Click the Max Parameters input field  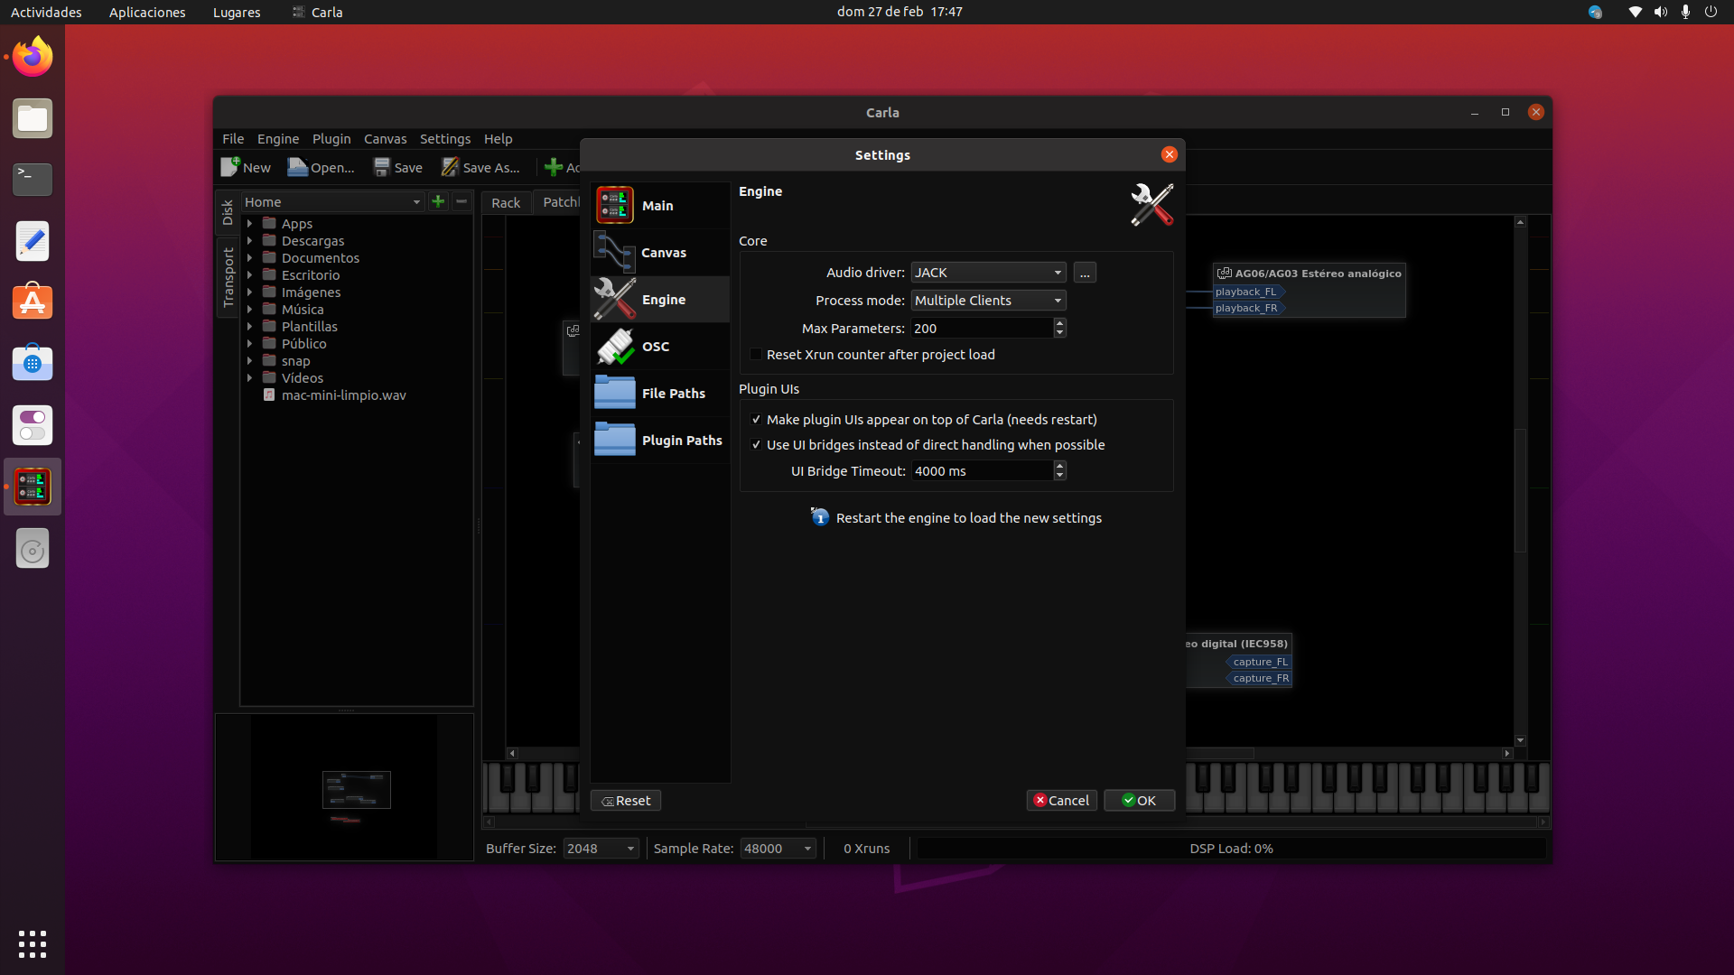click(981, 329)
